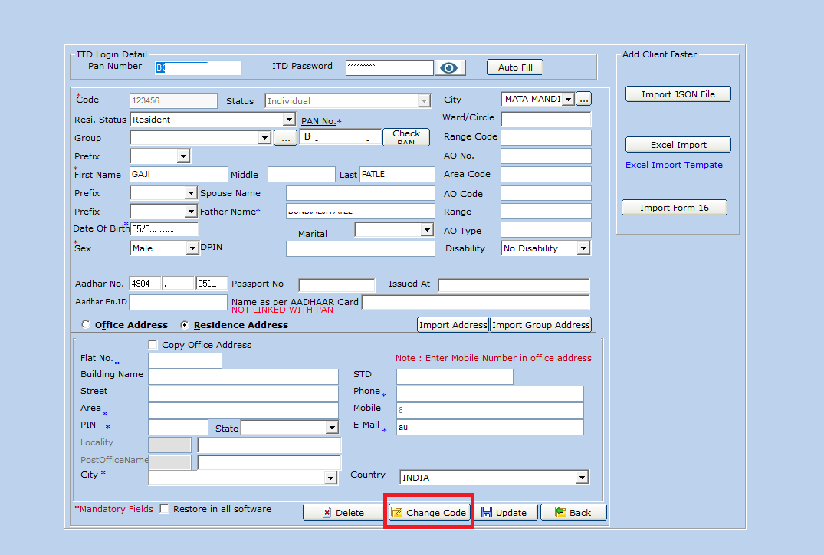Click the Flat No. field
The width and height of the screenshot is (824, 555).
[x=185, y=360]
